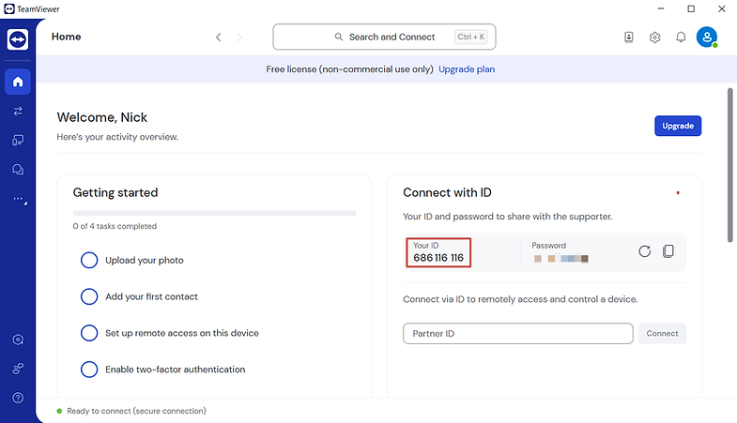The width and height of the screenshot is (737, 423).
Task: Open the notifications bell icon
Action: [681, 38]
